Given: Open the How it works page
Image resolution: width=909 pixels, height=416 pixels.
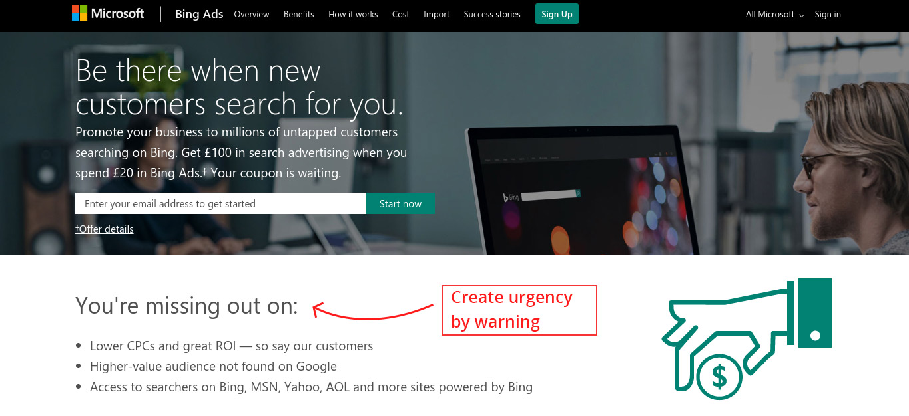Looking at the screenshot, I should [x=353, y=14].
